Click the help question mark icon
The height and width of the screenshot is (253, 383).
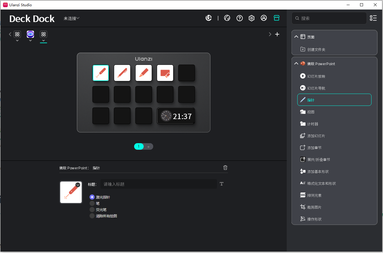click(240, 18)
